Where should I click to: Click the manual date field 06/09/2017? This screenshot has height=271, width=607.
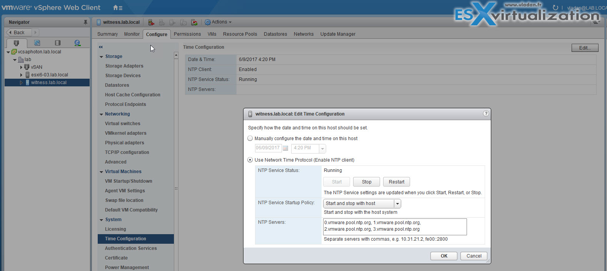tap(268, 148)
